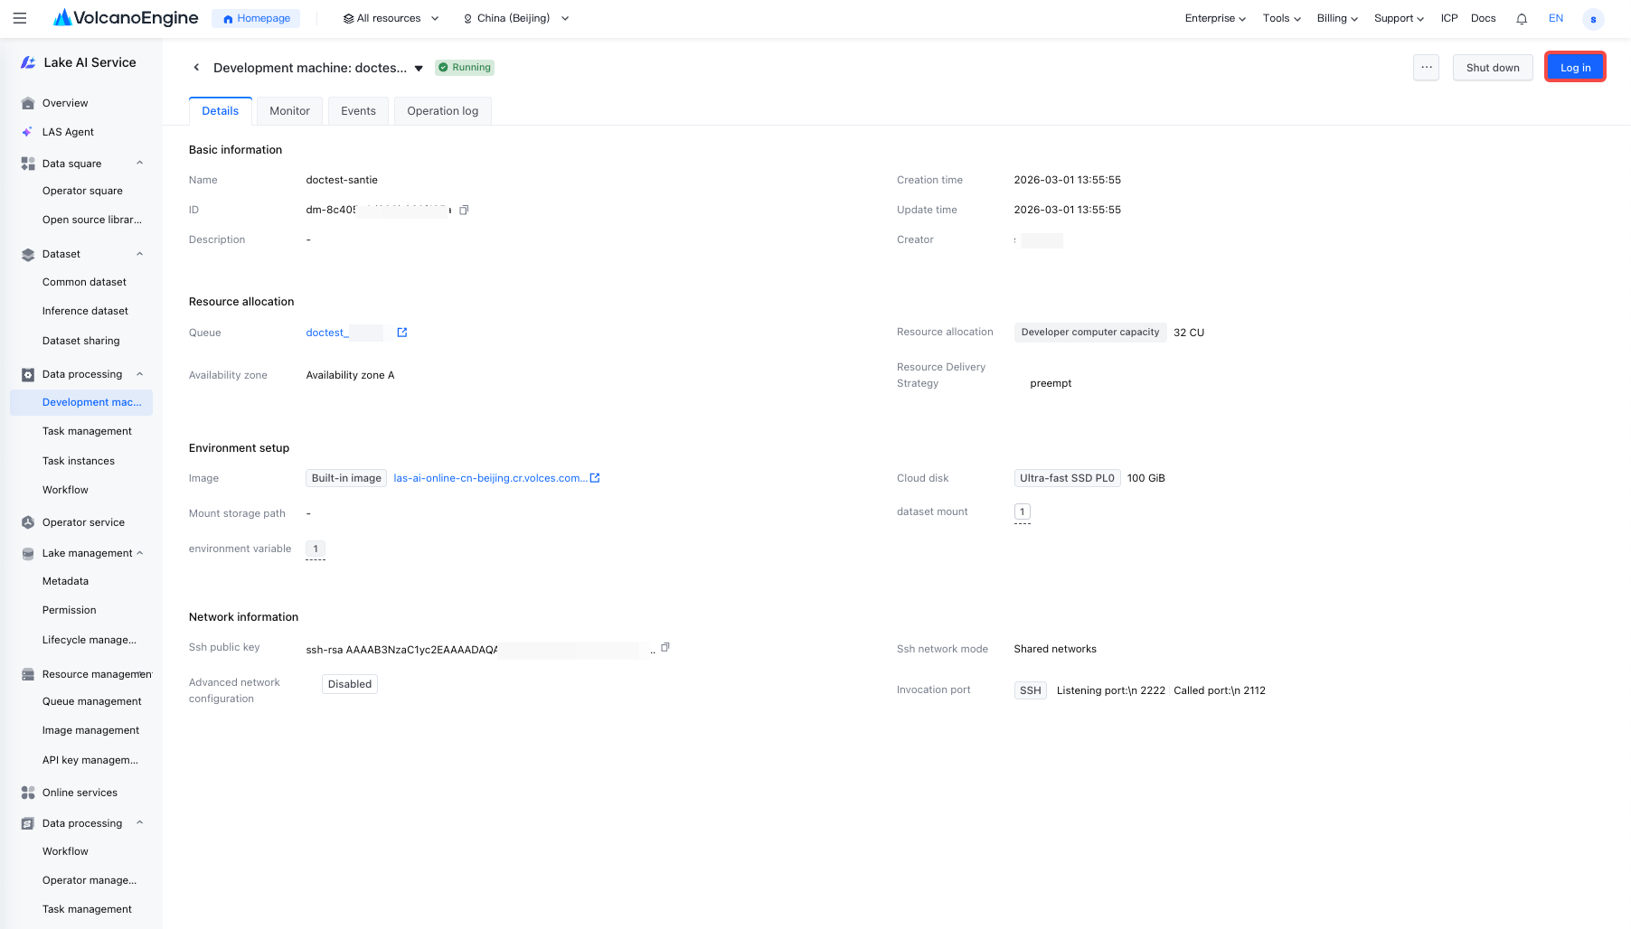Image resolution: width=1631 pixels, height=929 pixels.
Task: Open the hamburger navigation menu
Action: pyautogui.click(x=20, y=18)
